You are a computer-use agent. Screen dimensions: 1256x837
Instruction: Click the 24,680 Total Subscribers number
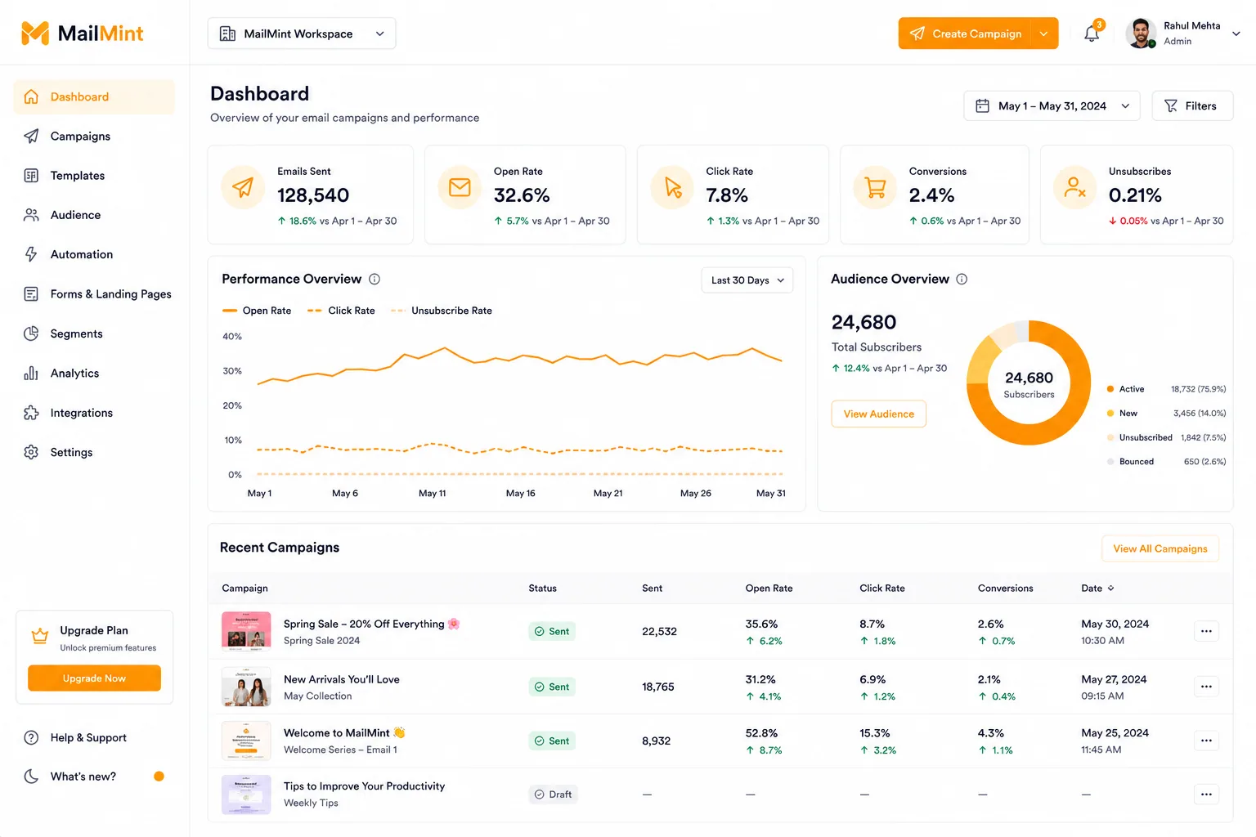[x=863, y=322]
